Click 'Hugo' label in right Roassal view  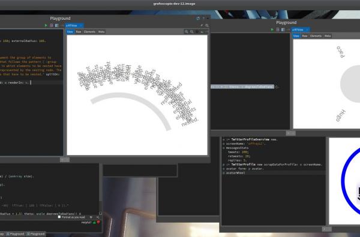(341, 116)
